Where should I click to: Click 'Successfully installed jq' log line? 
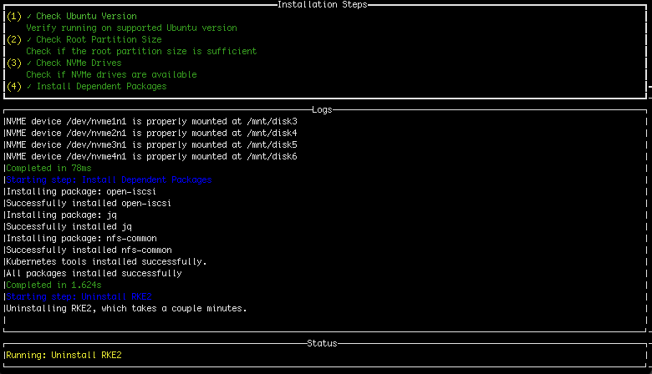click(69, 226)
